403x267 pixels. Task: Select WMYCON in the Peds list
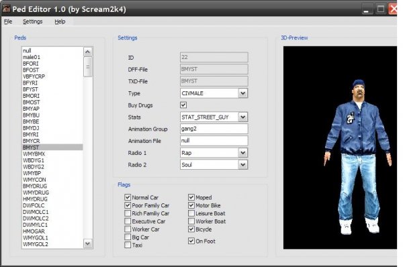tap(52, 180)
